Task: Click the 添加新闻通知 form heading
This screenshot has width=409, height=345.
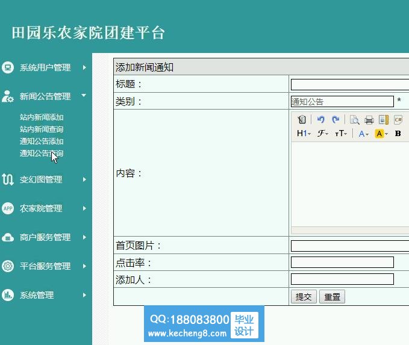Action: pyautogui.click(x=145, y=67)
